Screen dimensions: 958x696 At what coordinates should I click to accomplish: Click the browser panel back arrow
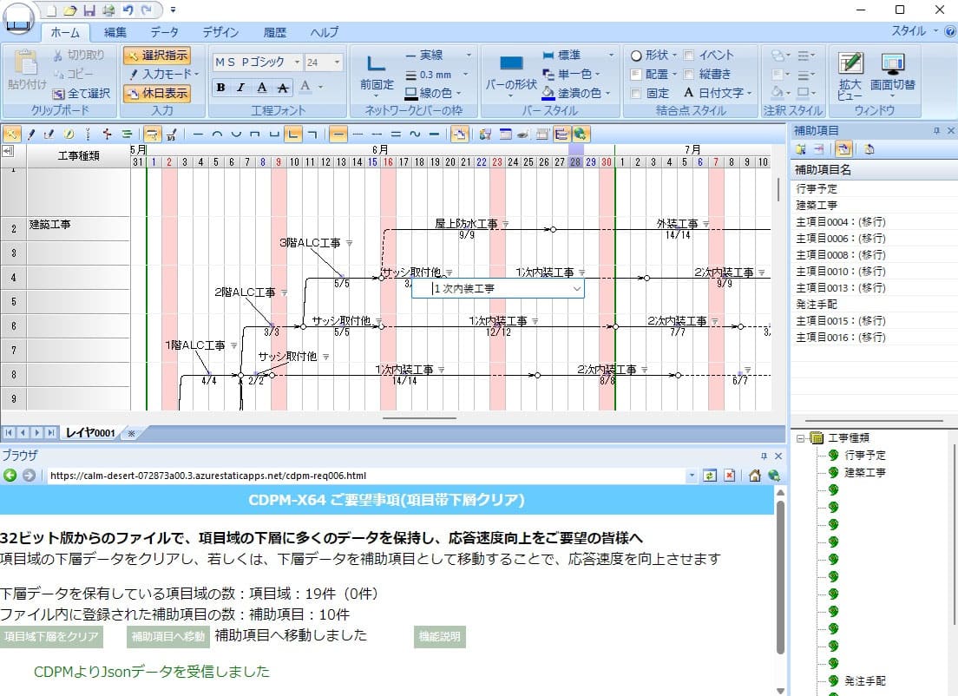coord(10,476)
